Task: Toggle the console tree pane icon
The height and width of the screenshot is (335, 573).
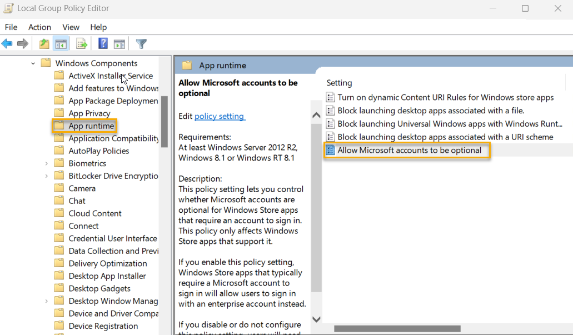Action: tap(61, 43)
